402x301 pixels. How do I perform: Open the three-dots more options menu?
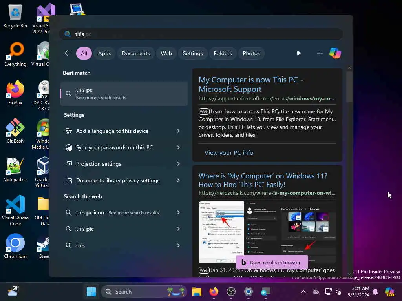(320, 53)
